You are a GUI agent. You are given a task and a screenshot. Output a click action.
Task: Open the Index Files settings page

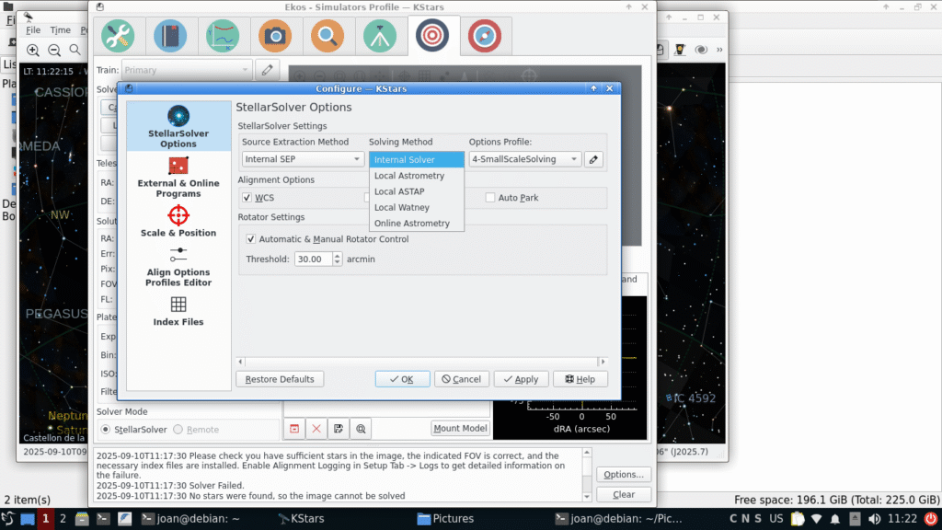[x=178, y=311]
